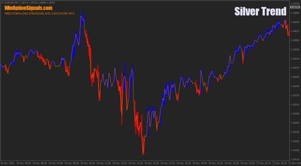Click the 17 Nov 02:35 time label
The image size is (301, 166).
(280, 163)
